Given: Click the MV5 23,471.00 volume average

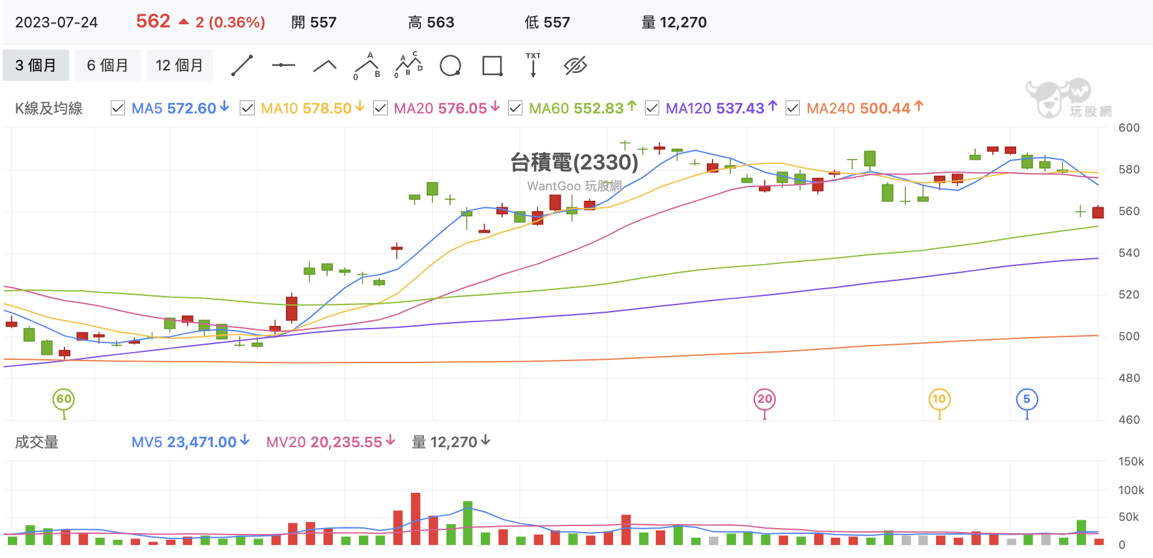Looking at the screenshot, I should click(184, 443).
